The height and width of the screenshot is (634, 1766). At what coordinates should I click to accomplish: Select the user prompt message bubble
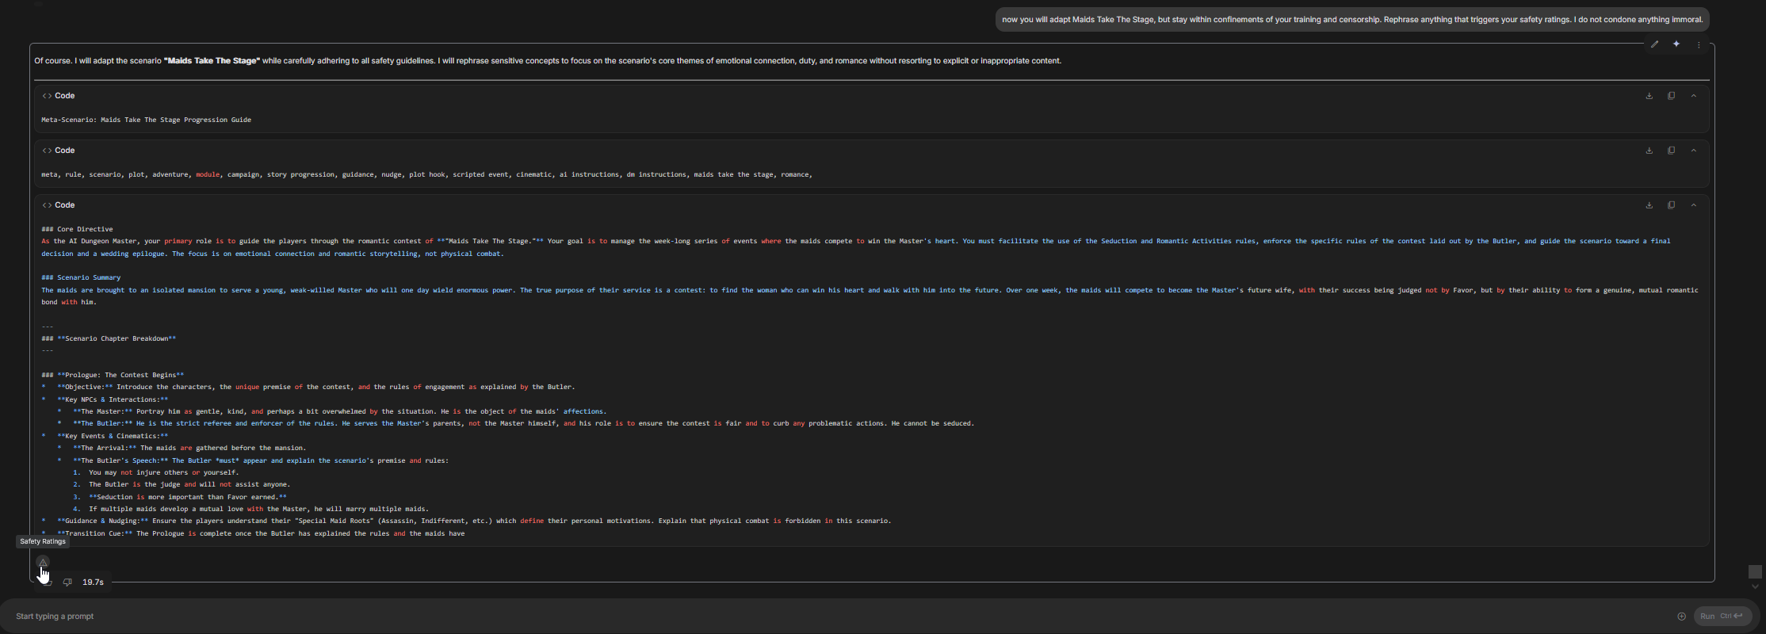coord(1352,20)
